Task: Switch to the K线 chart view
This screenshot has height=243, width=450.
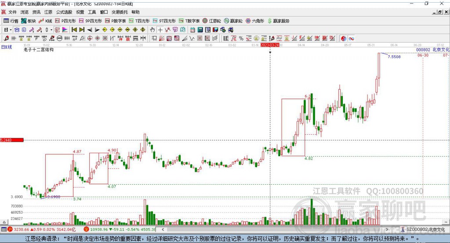Action: pos(45,21)
